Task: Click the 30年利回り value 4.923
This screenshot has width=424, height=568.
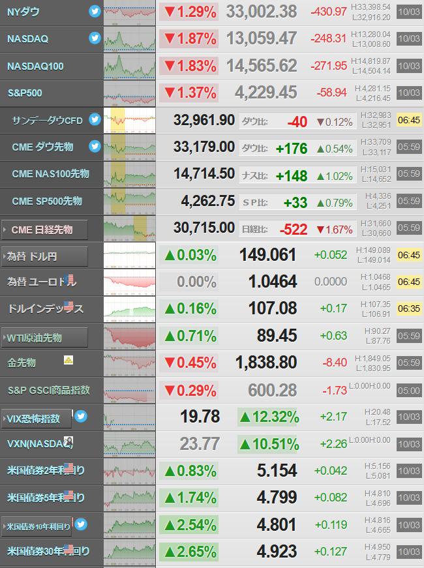Action: tap(277, 552)
